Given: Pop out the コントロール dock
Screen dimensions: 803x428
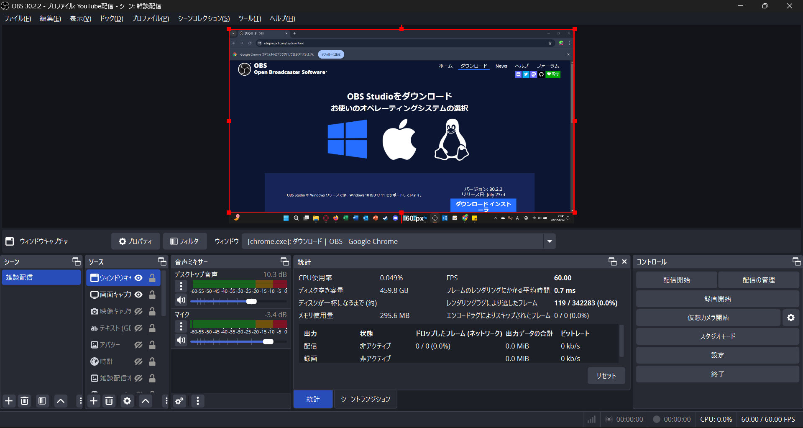Looking at the screenshot, I should pyautogui.click(x=797, y=261).
